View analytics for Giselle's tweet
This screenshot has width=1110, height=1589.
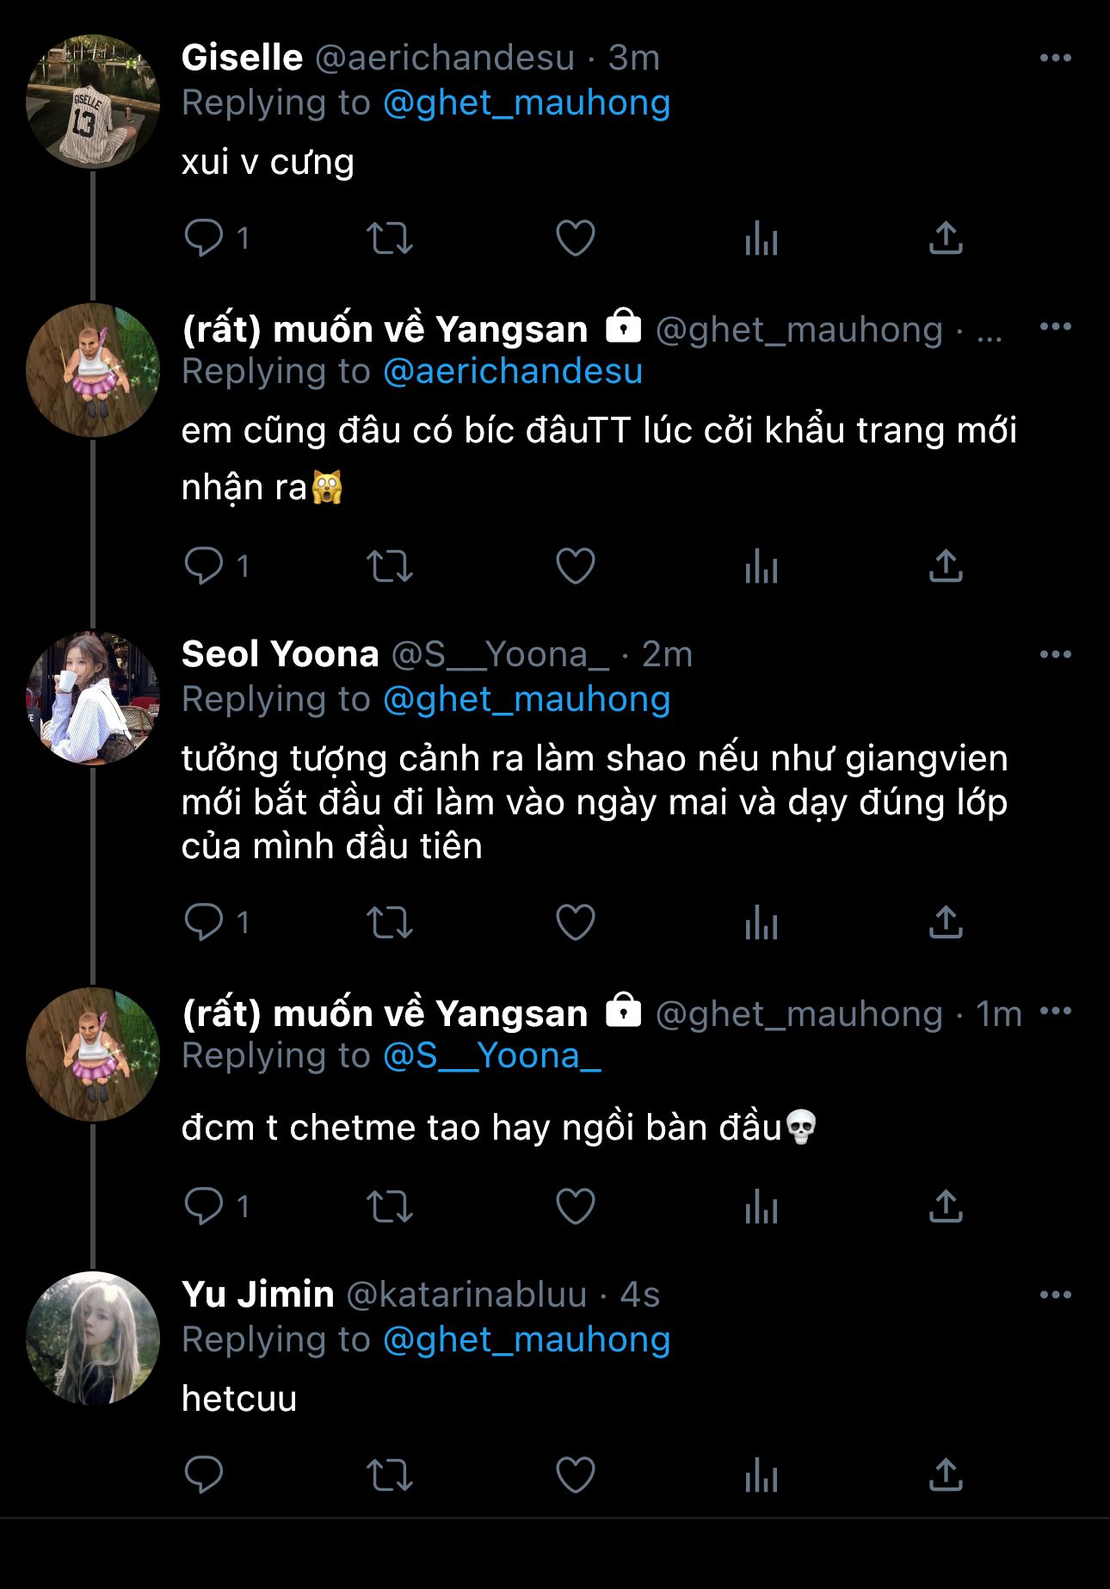tap(762, 238)
